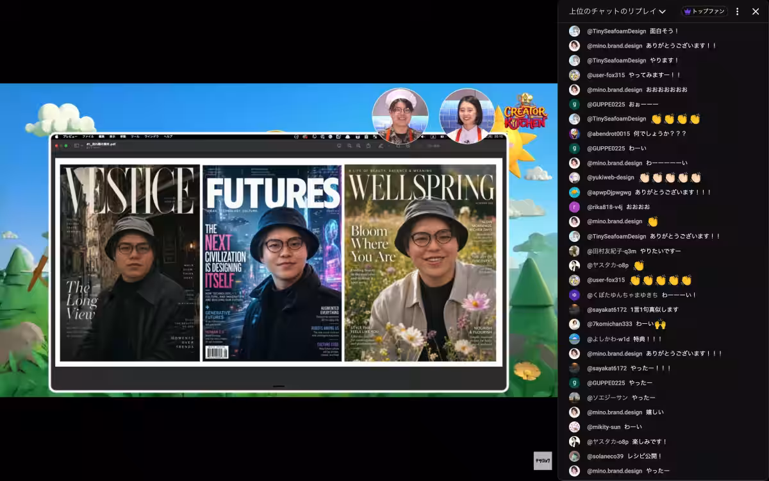The width and height of the screenshot is (769, 481).
Task: Click the zoom in magnifier icon in Preview
Action: pos(358,146)
